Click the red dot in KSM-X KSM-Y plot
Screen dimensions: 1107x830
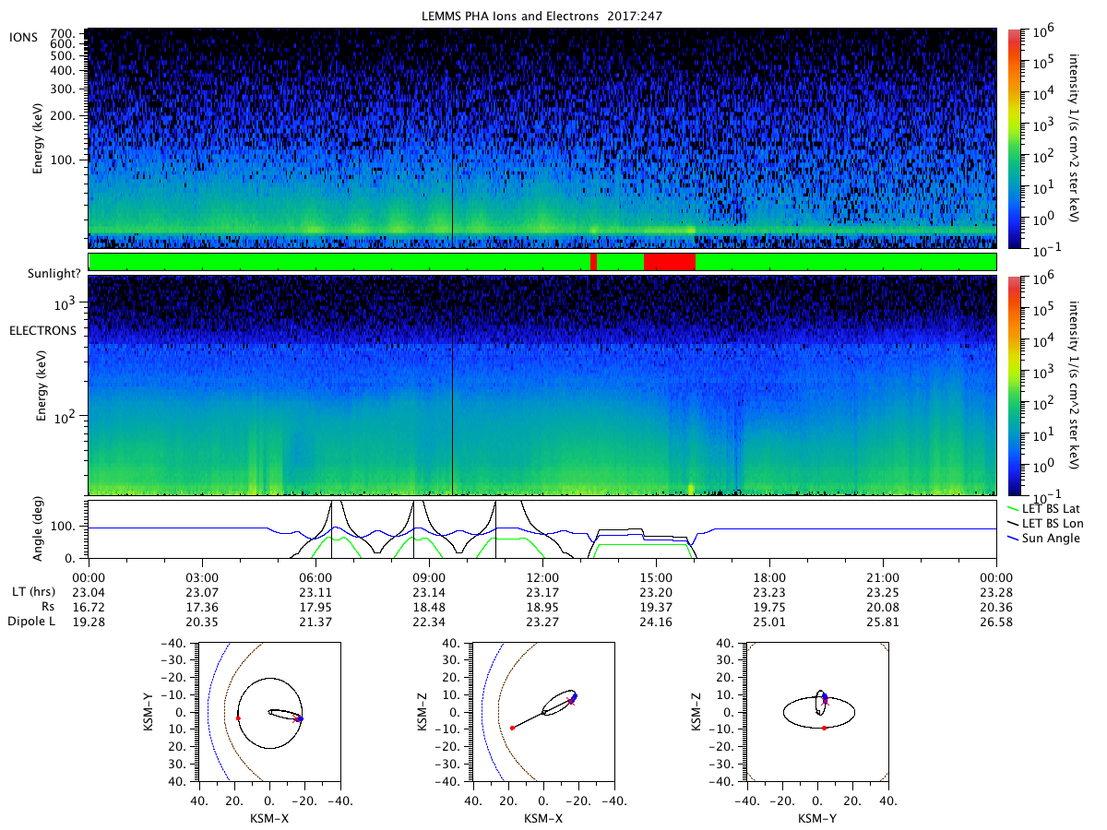click(238, 717)
